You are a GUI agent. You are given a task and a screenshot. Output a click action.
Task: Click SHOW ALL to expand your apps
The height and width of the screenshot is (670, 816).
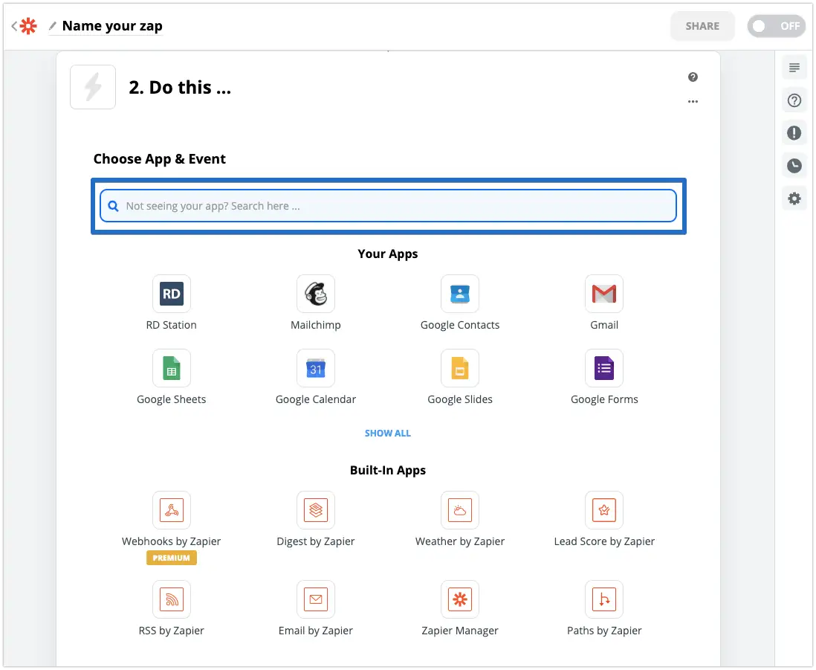[x=388, y=433]
